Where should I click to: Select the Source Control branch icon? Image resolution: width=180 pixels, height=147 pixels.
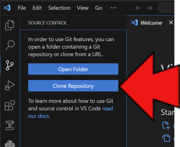[x=10, y=65]
